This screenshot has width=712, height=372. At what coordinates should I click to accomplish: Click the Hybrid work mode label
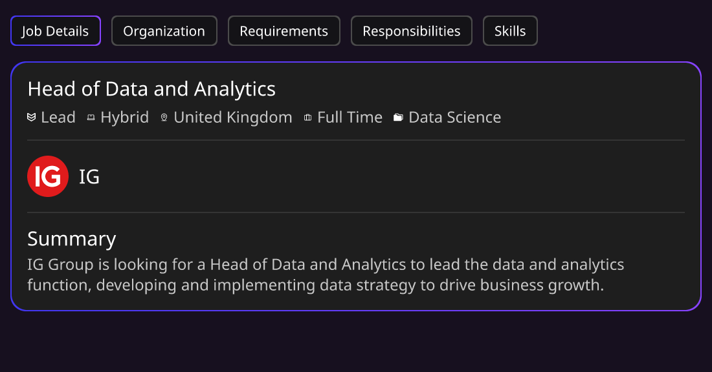125,118
